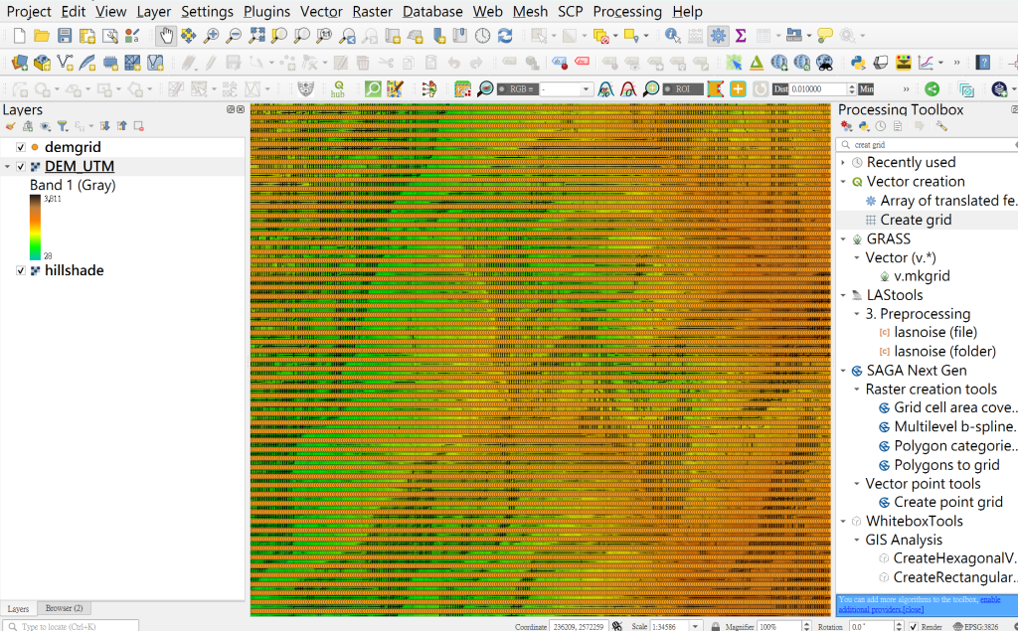The width and height of the screenshot is (1018, 631).
Task: Open the QGIS hub plugin icon
Action: 338,89
